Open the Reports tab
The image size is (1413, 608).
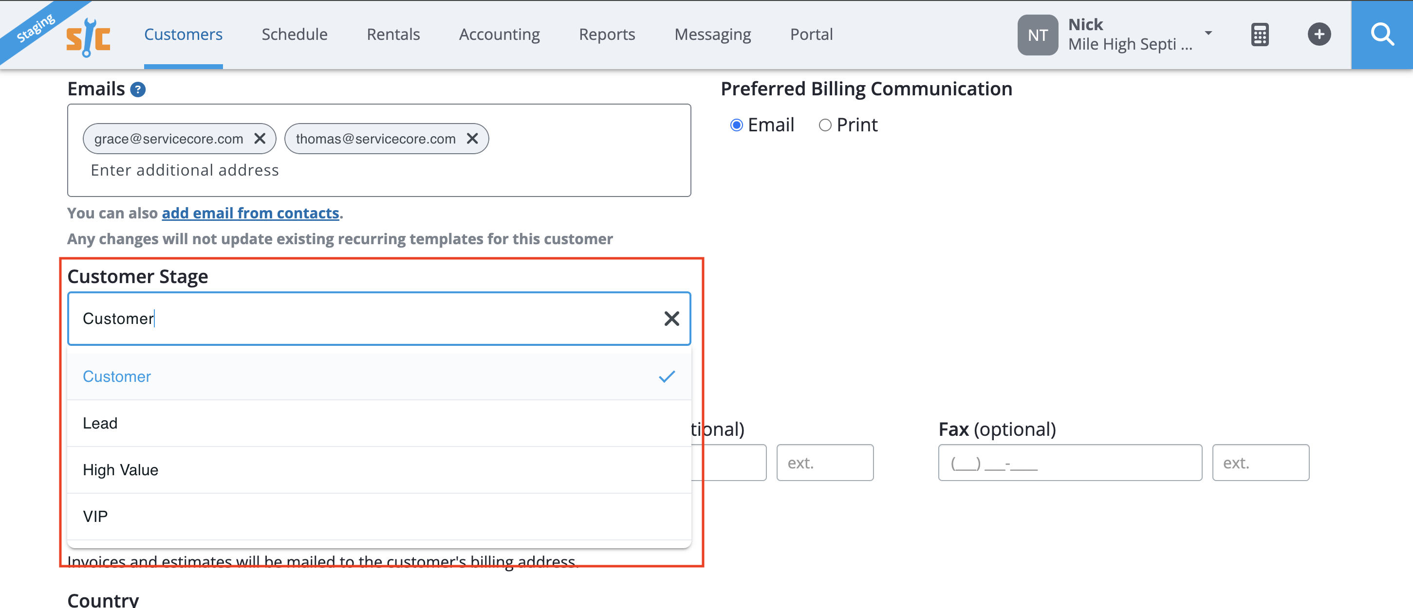point(607,35)
